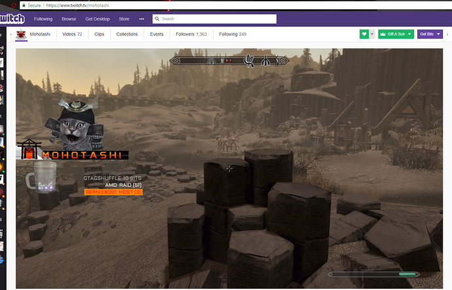Click the glass mug bits icon in stream
Viewport: 452px width, 290px height.
(41, 177)
